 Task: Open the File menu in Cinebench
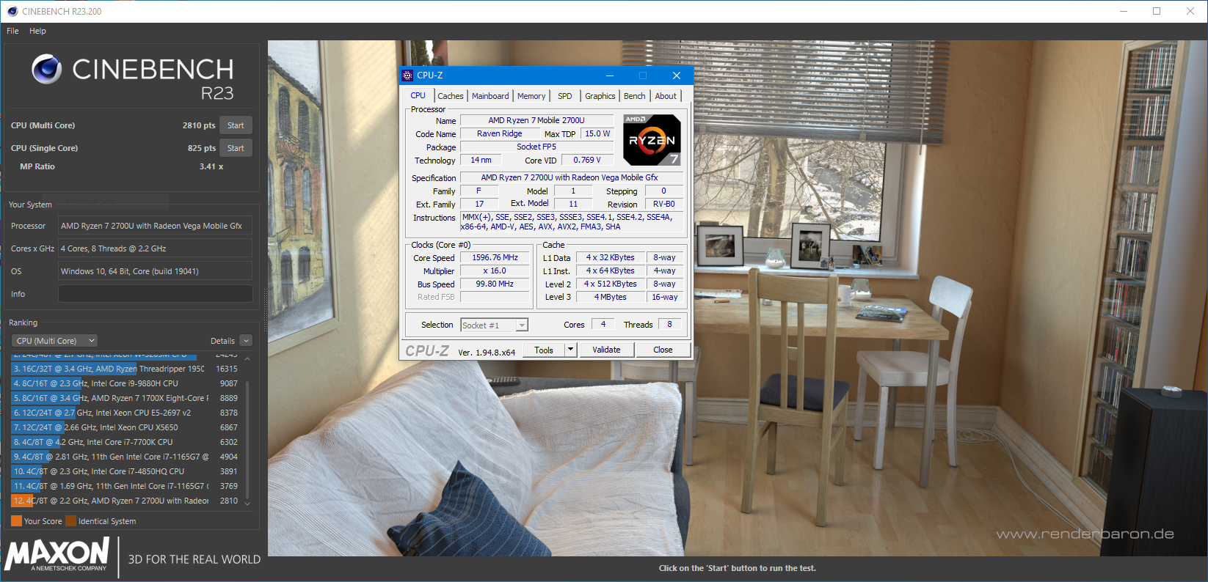click(x=12, y=31)
